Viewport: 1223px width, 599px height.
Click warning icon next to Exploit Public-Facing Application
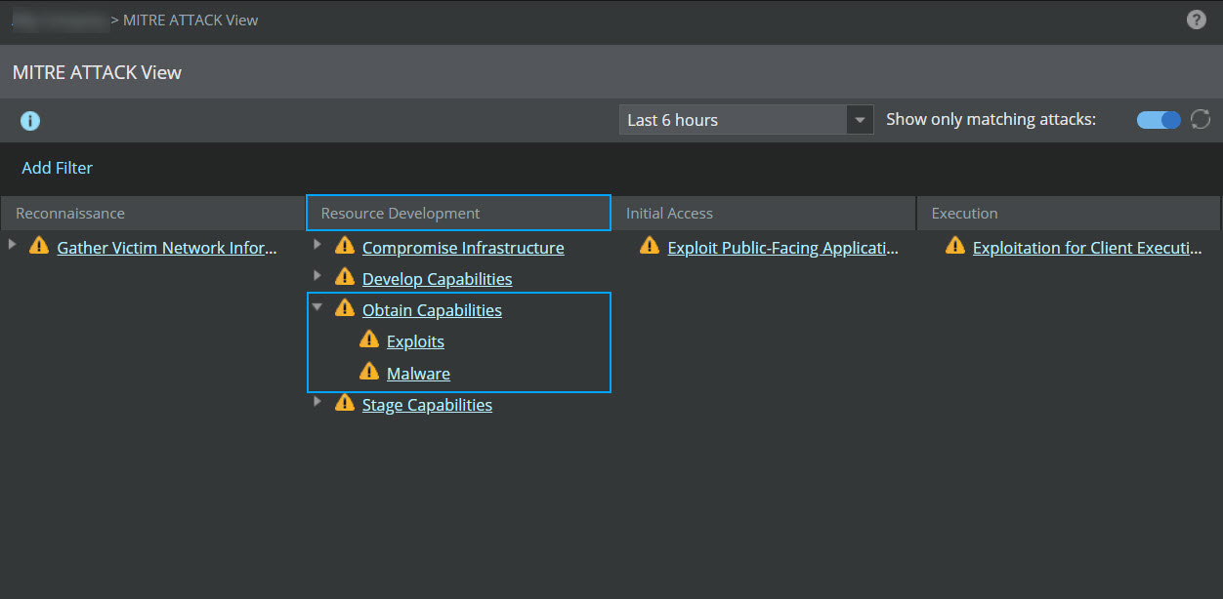pos(650,245)
